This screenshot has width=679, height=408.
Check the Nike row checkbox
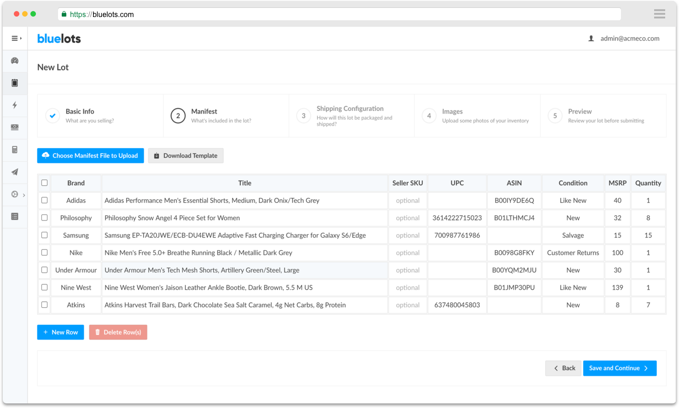(x=44, y=253)
